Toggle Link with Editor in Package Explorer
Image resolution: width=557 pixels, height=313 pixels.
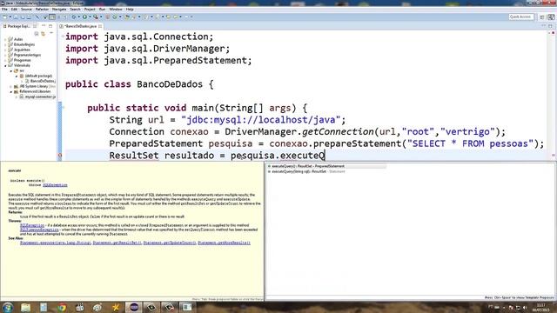44,33
